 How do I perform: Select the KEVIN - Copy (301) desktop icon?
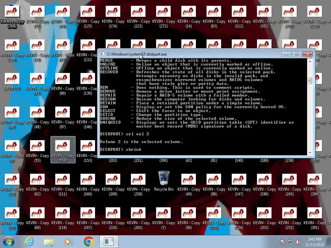(315, 218)
